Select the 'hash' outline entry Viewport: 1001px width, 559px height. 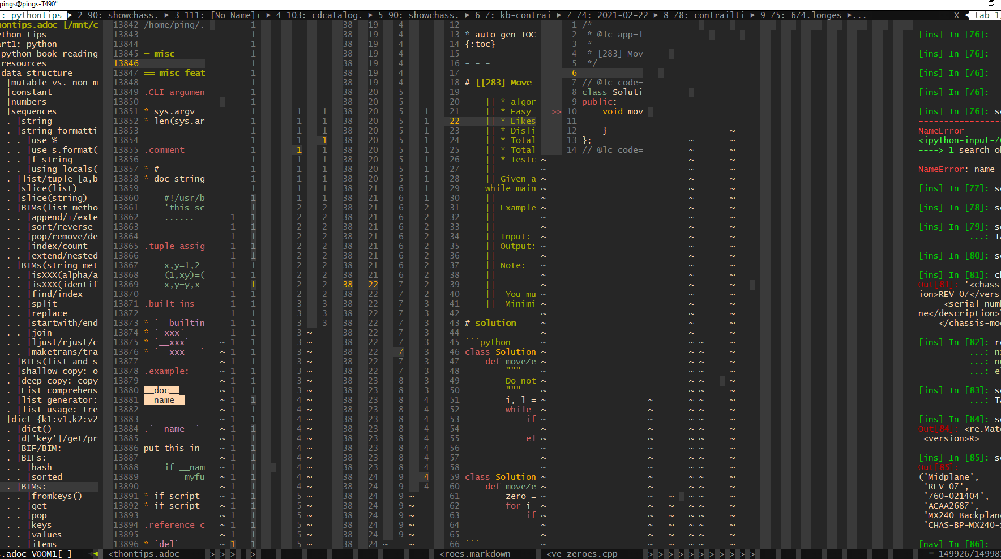(42, 467)
